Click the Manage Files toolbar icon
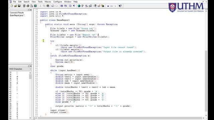The width and height of the screenshot is (214, 120). (24, 6)
